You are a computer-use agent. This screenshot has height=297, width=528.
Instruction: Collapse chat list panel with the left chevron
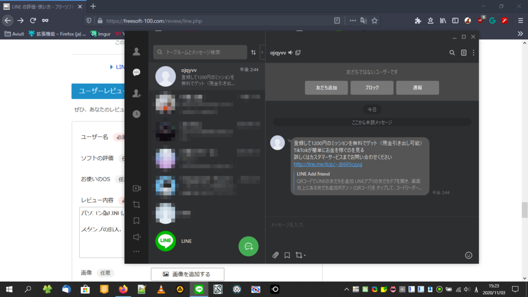point(262,52)
